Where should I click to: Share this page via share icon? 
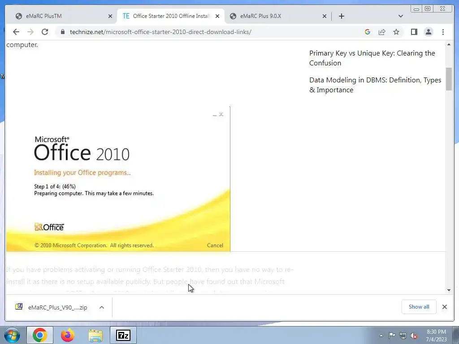tap(382, 32)
